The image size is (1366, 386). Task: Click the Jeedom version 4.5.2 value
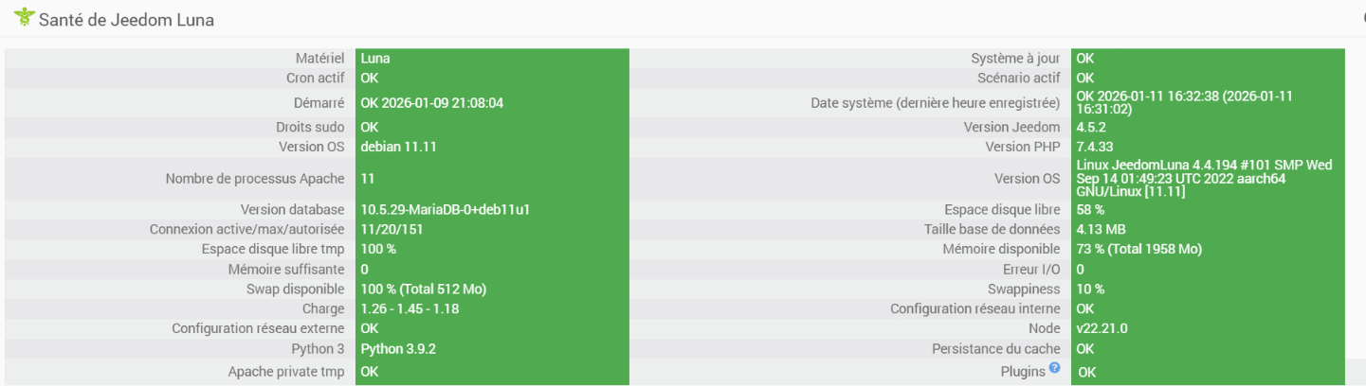1093,127
